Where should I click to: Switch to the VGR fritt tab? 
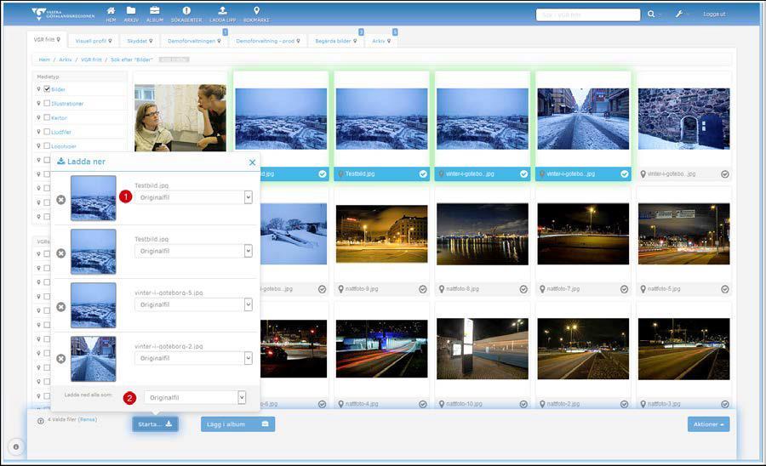47,39
